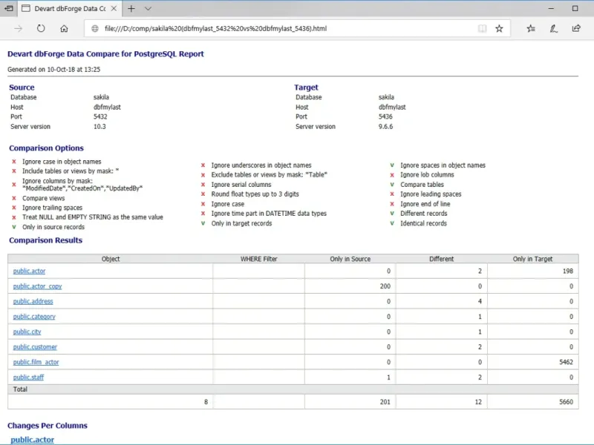
Task: Click the red X beside Ignore trailing spaces
Action: 14,208
